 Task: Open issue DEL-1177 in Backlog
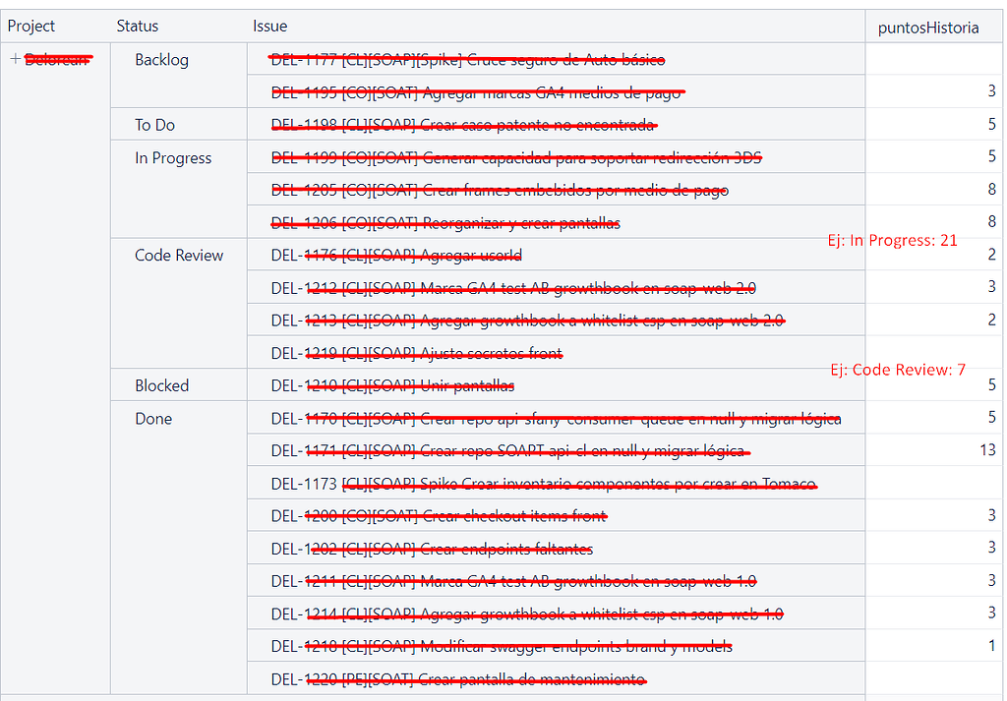tap(467, 60)
